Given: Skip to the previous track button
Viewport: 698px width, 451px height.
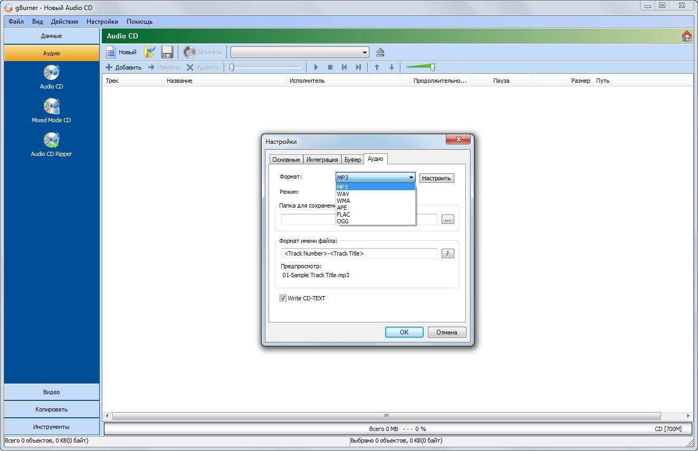Looking at the screenshot, I should tap(344, 67).
